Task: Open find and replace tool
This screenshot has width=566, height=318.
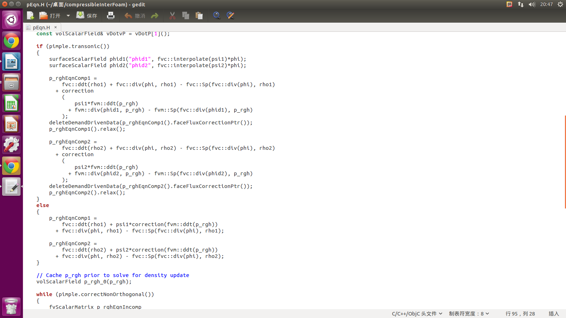Action: (x=230, y=16)
